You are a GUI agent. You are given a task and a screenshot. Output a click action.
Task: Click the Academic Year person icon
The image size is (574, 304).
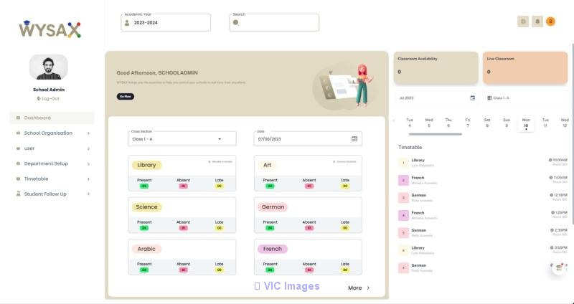pos(127,23)
